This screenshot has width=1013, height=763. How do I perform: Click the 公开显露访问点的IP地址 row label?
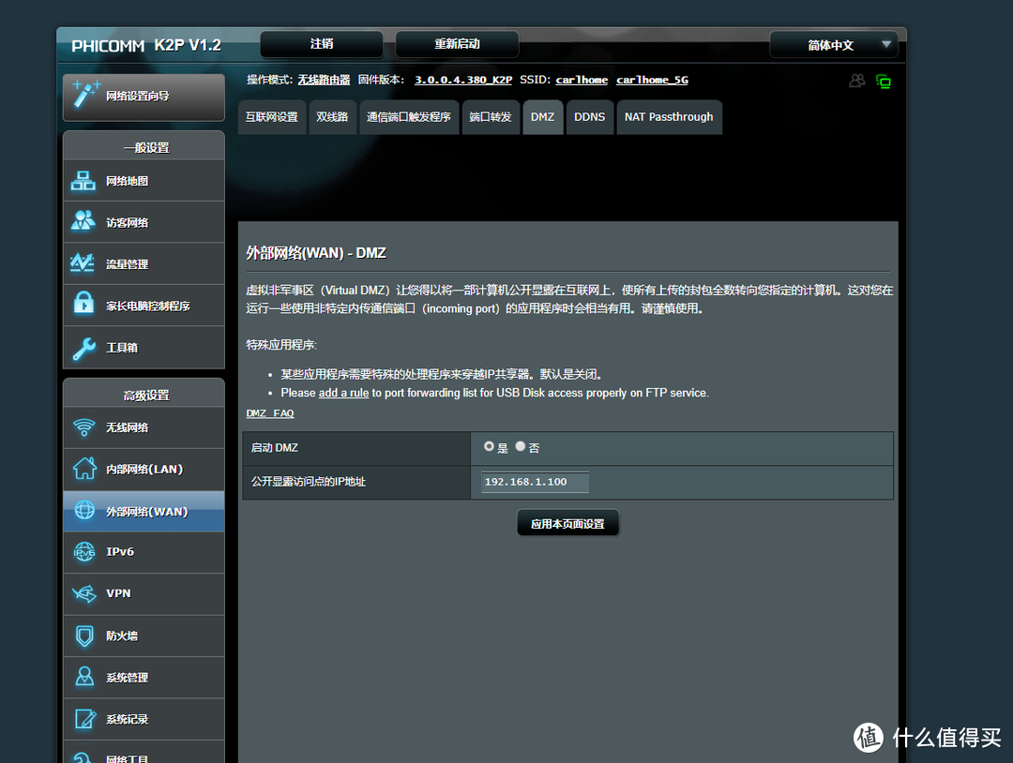[x=309, y=482]
